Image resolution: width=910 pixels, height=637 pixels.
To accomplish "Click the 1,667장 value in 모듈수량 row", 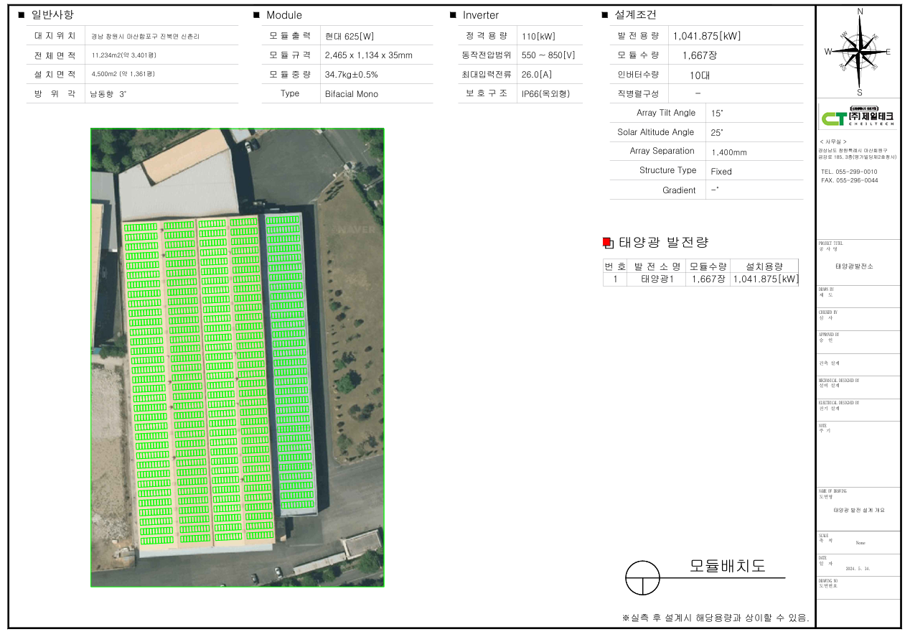I will click(698, 55).
